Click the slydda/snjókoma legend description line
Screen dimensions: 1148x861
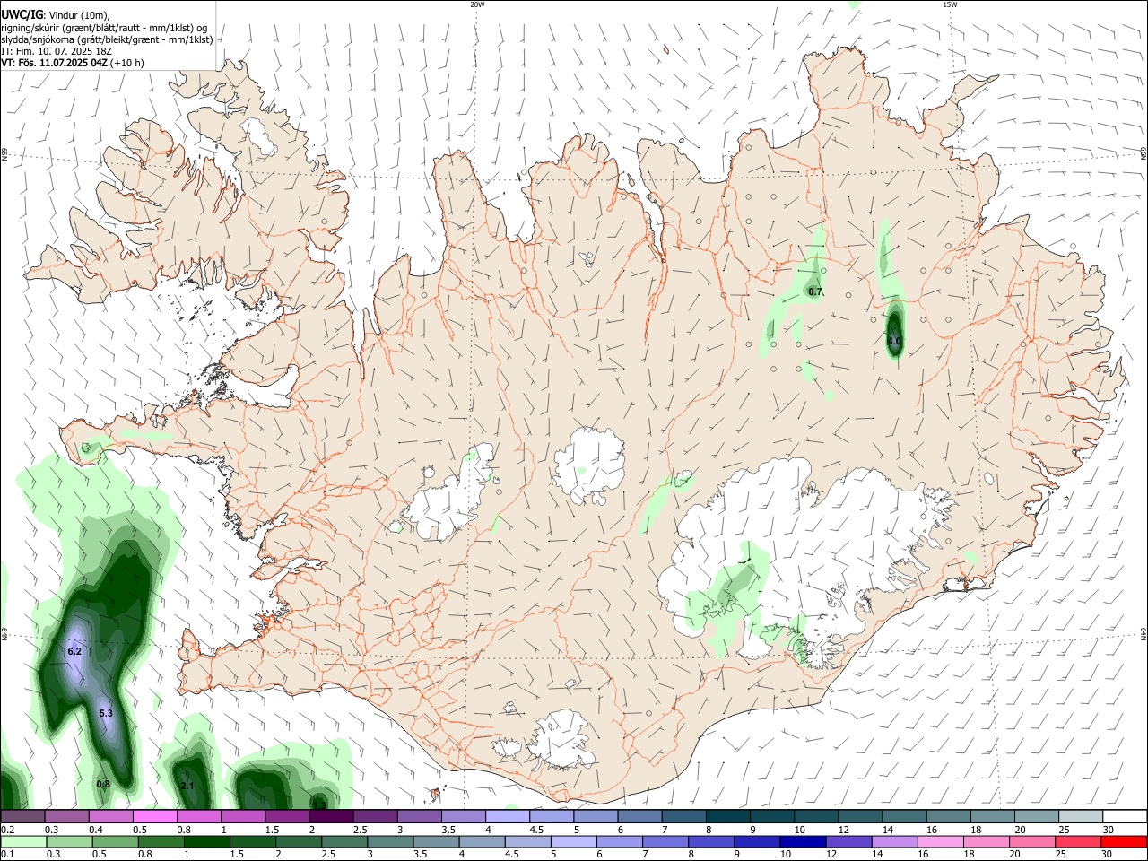point(107,39)
